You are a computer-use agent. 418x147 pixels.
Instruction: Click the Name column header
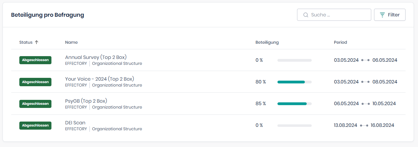tap(71, 42)
